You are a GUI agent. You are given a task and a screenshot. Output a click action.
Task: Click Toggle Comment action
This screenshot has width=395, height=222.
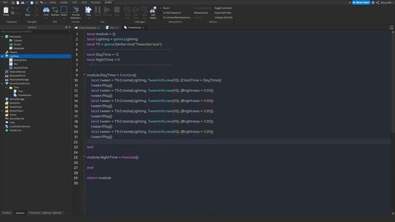(x=223, y=8)
